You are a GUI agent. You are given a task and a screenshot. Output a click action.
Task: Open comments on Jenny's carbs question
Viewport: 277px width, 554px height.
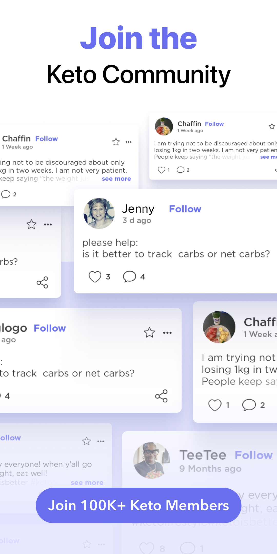point(130,276)
